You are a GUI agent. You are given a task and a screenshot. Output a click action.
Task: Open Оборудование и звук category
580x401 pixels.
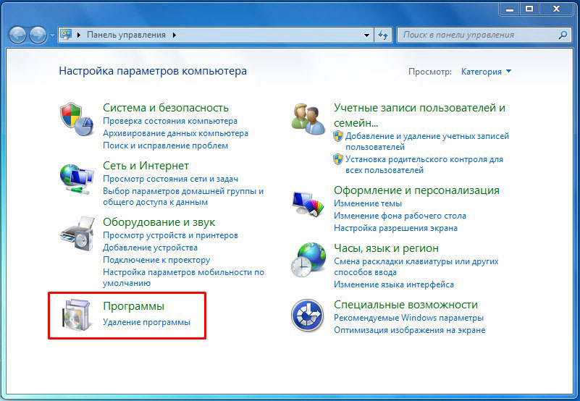(x=159, y=222)
